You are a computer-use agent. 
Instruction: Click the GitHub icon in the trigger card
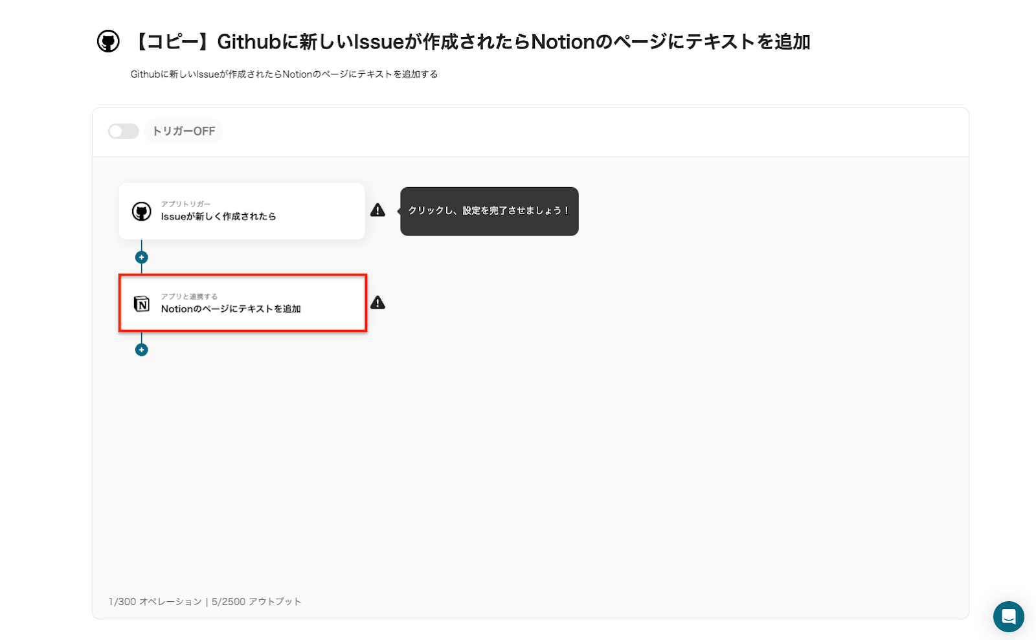coord(142,212)
